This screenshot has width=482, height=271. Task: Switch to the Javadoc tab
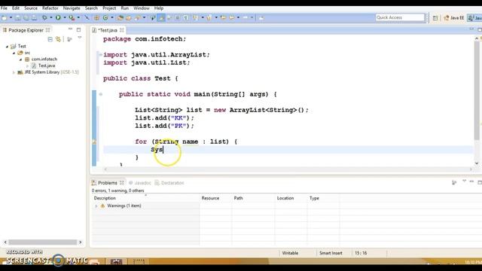pyautogui.click(x=140, y=183)
